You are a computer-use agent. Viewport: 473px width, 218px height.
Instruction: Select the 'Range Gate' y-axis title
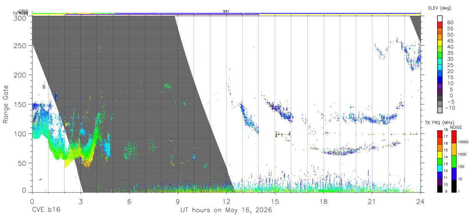tap(6, 104)
